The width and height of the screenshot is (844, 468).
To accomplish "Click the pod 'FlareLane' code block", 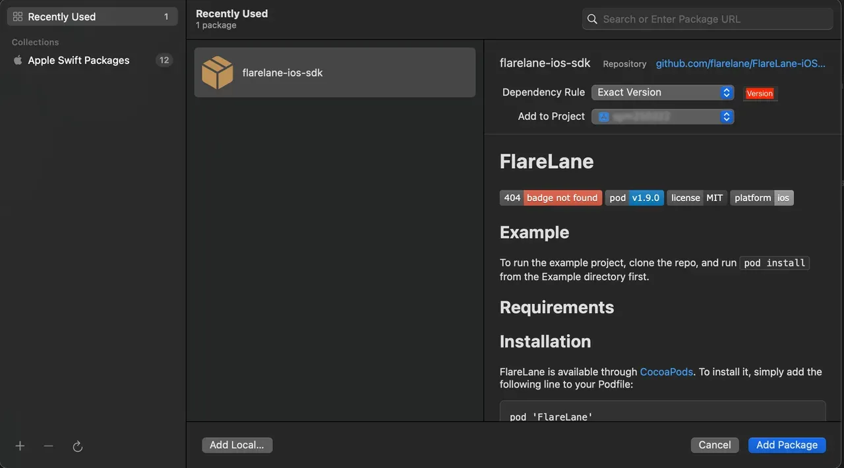I will (x=663, y=411).
